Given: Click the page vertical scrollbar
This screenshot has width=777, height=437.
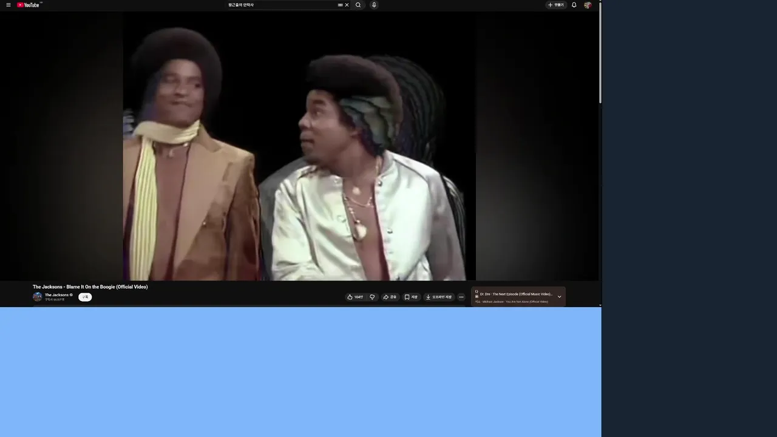Looking at the screenshot, I should 600,52.
